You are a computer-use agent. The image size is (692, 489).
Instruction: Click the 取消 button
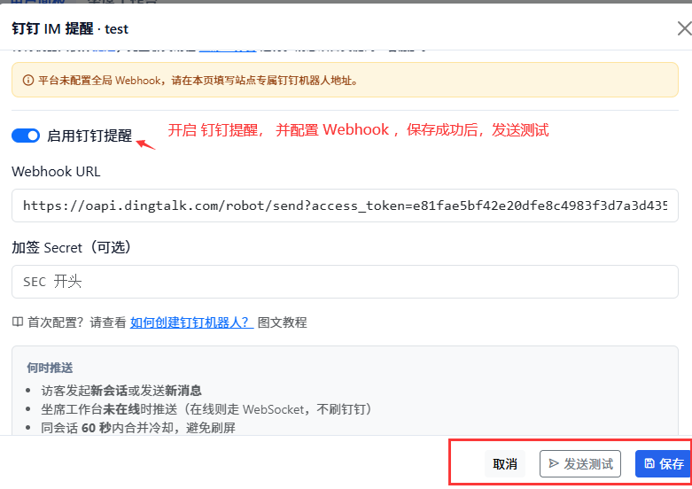[505, 464]
